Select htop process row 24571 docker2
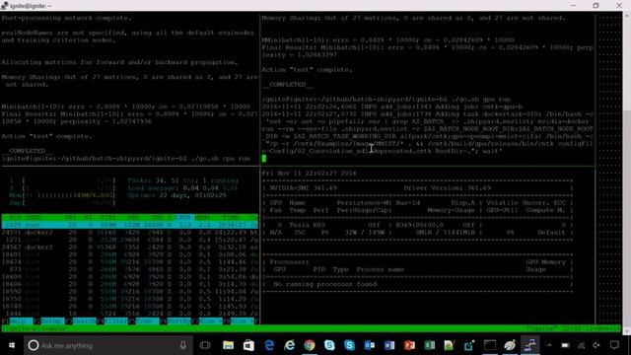 pyautogui.click(x=129, y=233)
